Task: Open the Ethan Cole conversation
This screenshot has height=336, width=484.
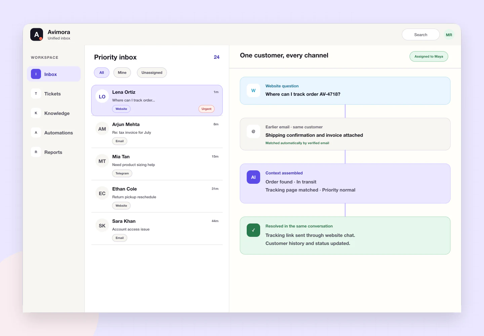Action: click(x=157, y=197)
